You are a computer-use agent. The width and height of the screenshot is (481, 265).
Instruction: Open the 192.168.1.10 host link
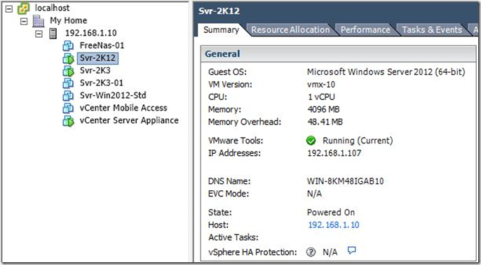[334, 225]
